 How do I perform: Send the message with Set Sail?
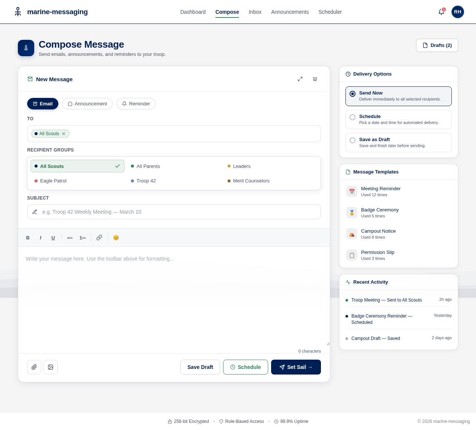(x=296, y=367)
